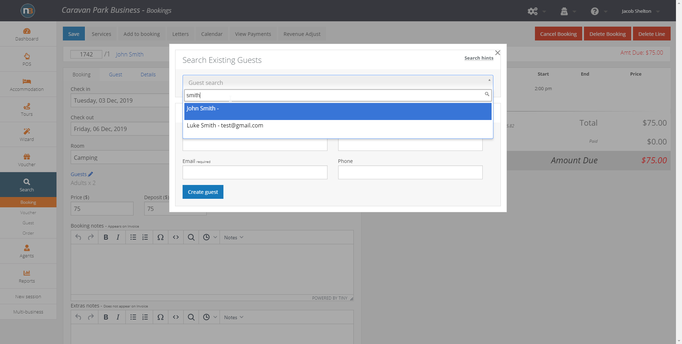Switch to the Guest tab
This screenshot has width=682, height=344.
(x=115, y=75)
